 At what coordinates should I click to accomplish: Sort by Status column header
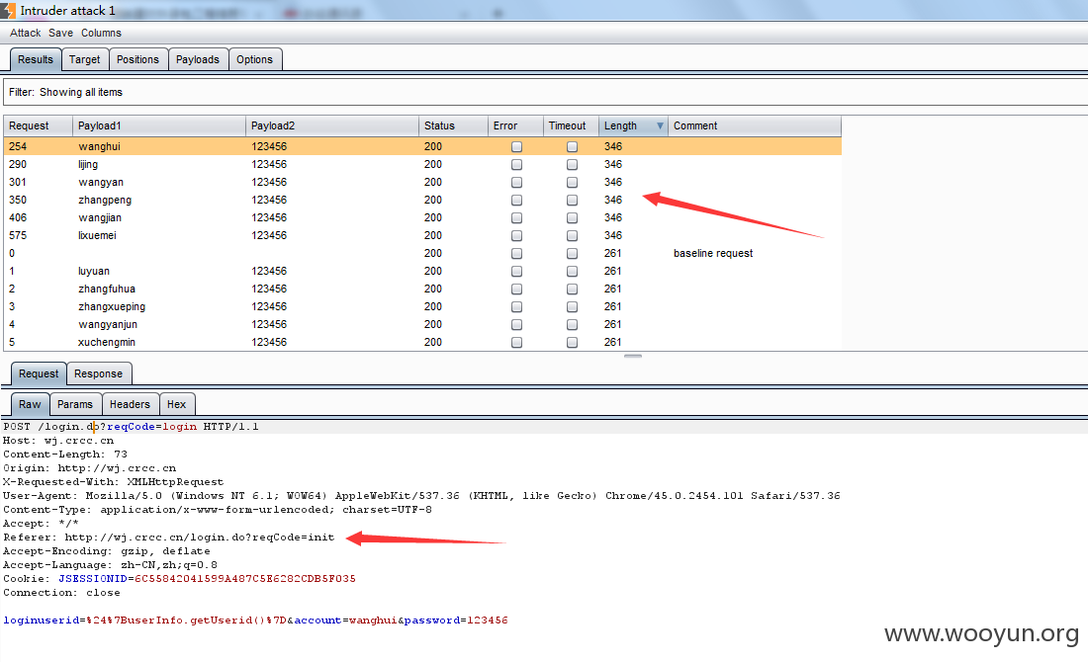[453, 125]
